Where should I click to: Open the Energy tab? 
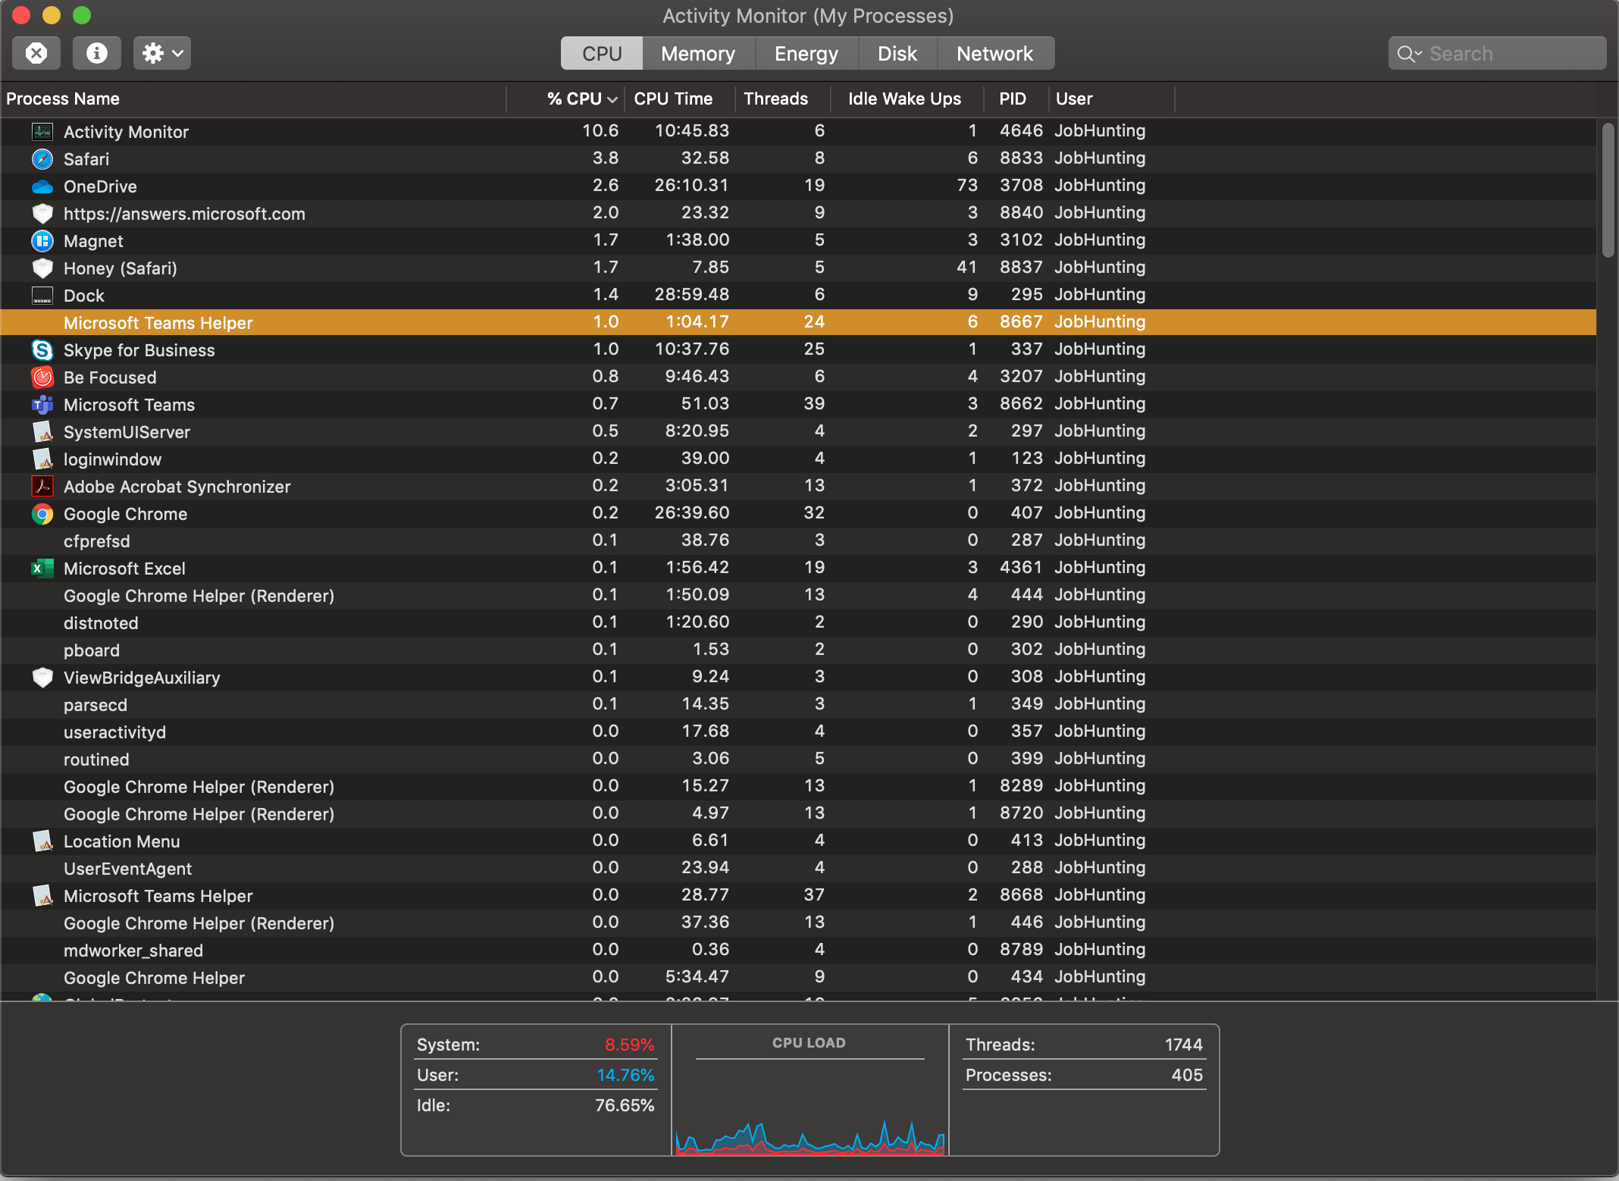click(806, 54)
